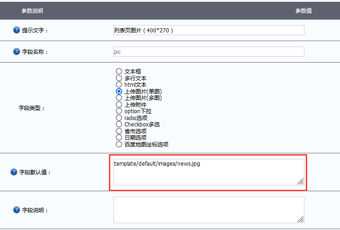
Task: Click inside the 字段默认值 textarea
Action: 208,172
